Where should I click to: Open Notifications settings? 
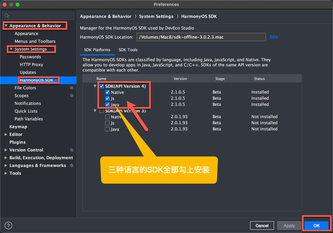click(x=28, y=104)
